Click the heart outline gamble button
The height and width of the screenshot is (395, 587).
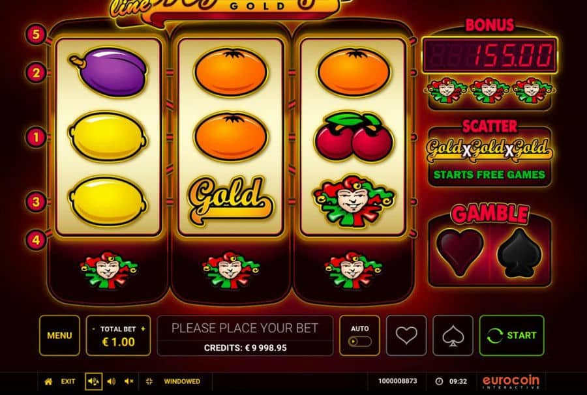[406, 335]
